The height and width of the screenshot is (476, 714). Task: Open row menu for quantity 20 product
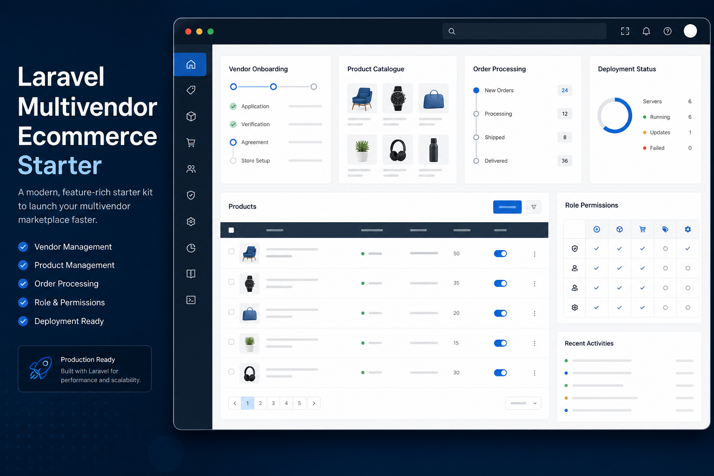point(535,313)
